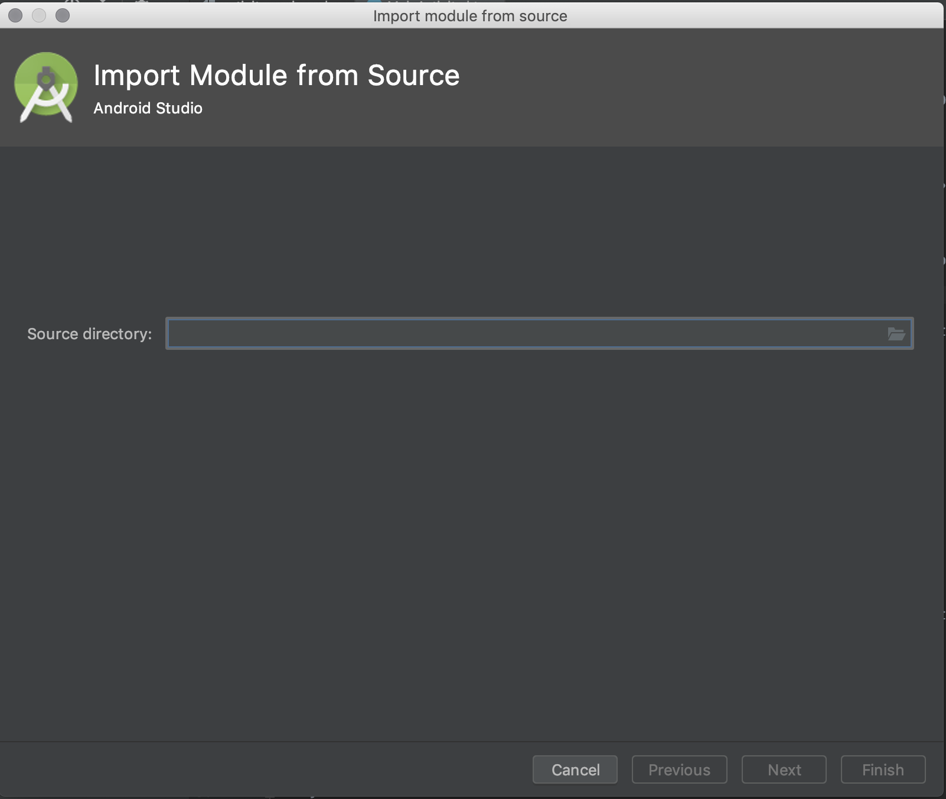Click the disabled Previous button
This screenshot has height=799, width=946.
(679, 769)
